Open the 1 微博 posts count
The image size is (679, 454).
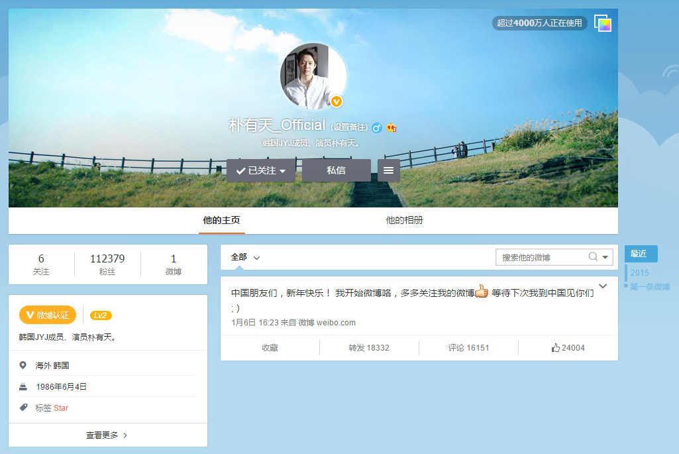(x=174, y=264)
